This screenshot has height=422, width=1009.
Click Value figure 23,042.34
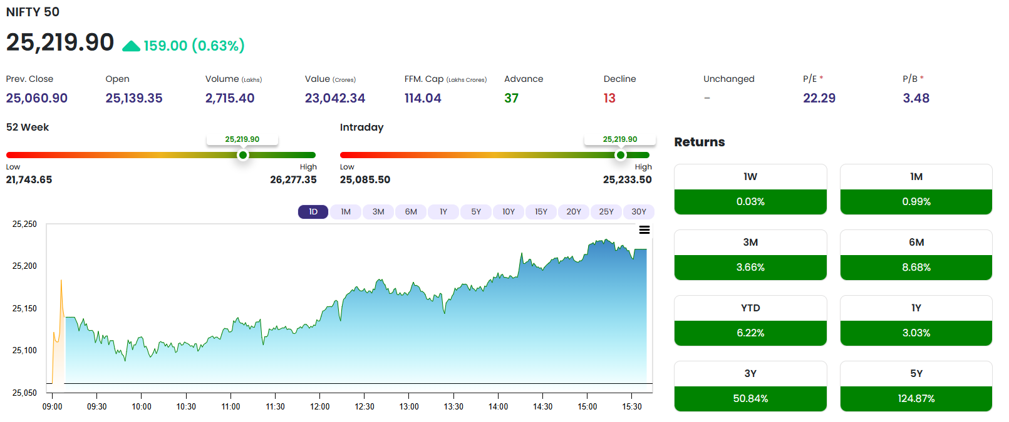[335, 98]
